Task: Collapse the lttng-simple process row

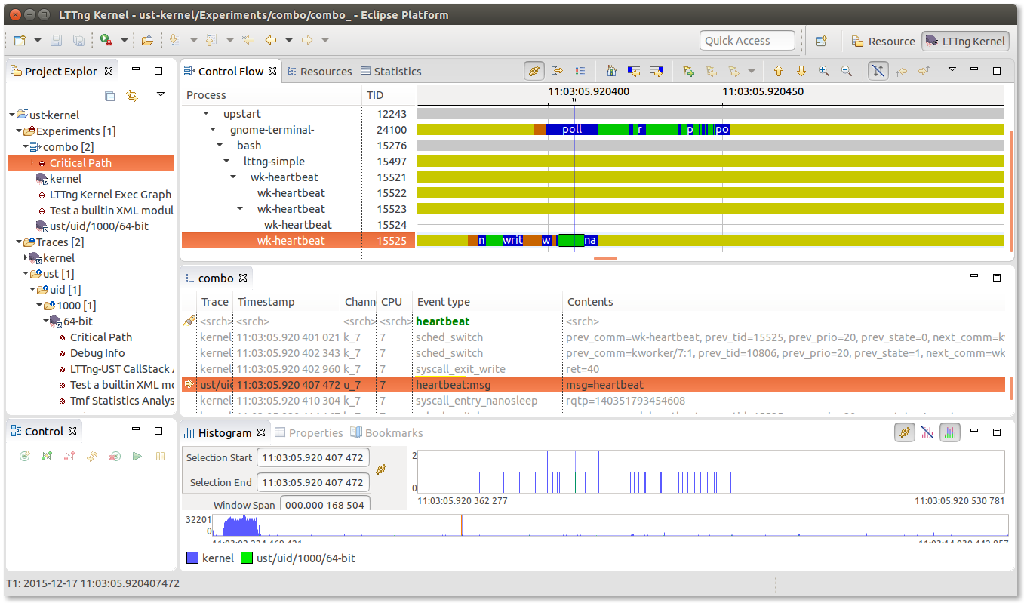Action: tap(226, 162)
